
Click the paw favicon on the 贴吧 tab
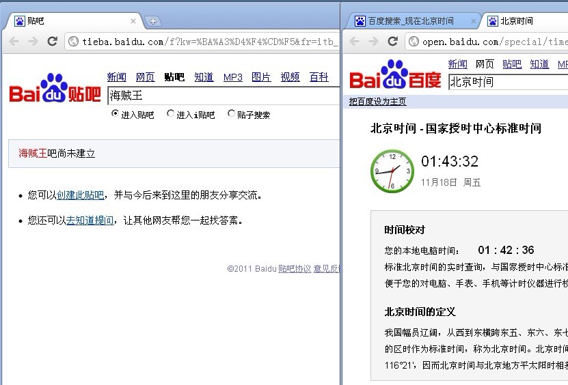pos(20,21)
